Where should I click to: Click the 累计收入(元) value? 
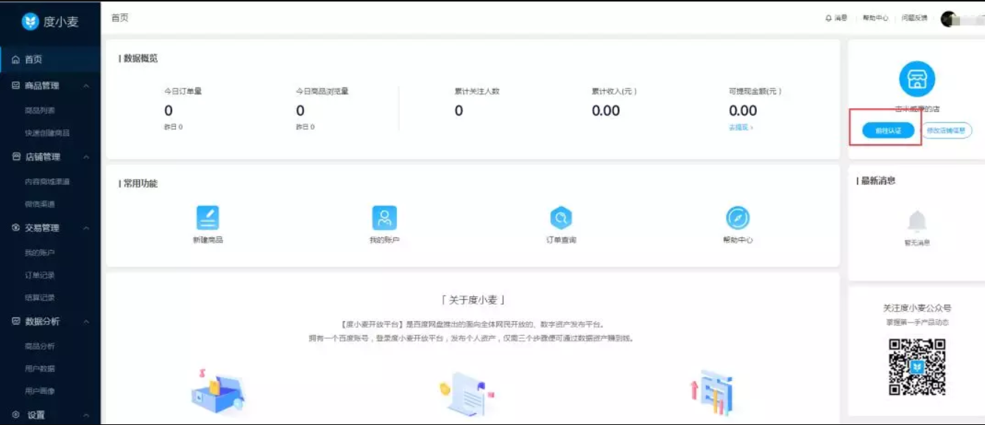click(x=606, y=110)
